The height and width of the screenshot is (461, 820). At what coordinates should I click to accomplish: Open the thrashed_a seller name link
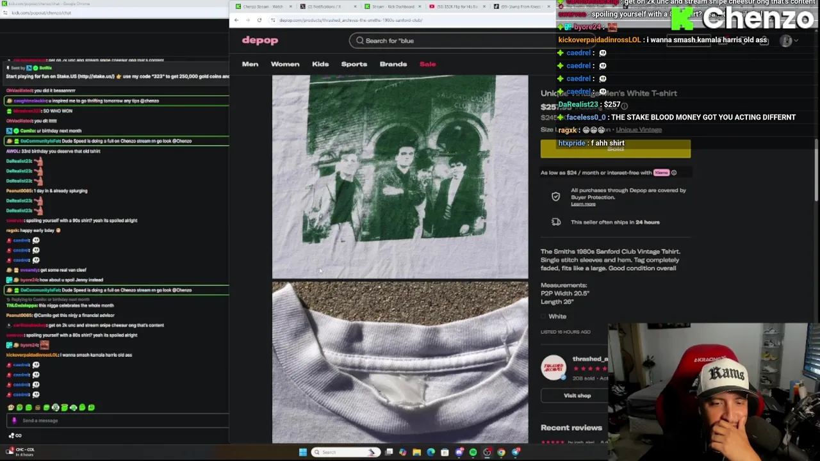click(590, 359)
